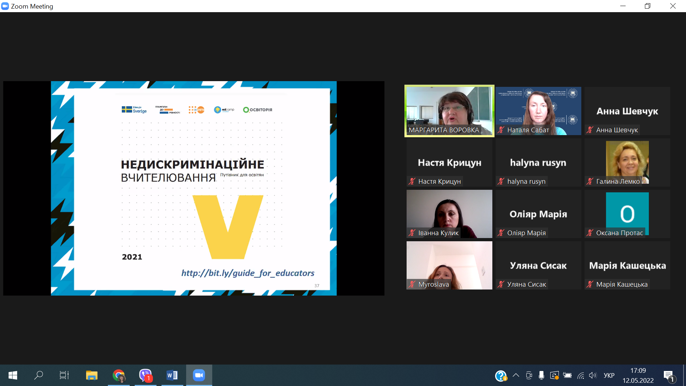Click Оксана Протас's muted microphone icon

click(x=590, y=233)
